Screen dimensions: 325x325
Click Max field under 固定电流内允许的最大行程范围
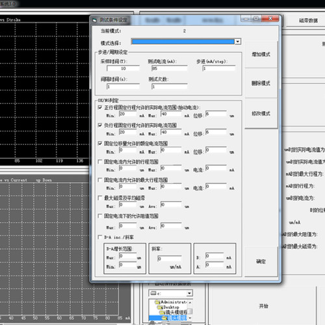tap(171, 187)
